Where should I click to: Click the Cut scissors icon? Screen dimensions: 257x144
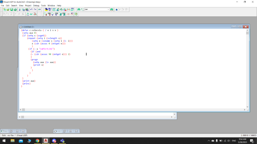(20, 10)
